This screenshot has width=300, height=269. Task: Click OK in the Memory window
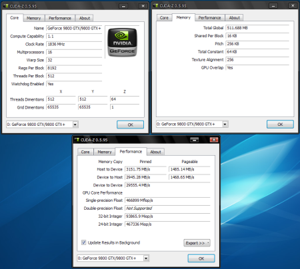click(x=280, y=125)
